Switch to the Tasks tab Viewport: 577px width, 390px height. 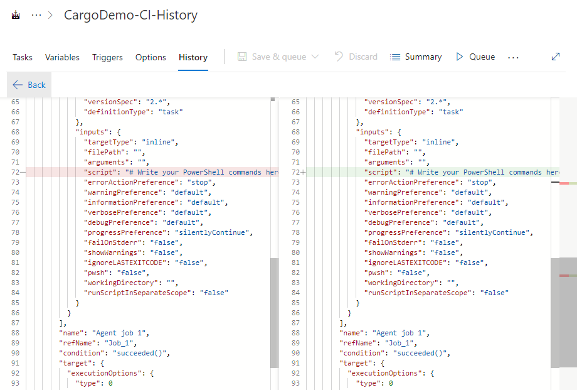click(x=22, y=57)
